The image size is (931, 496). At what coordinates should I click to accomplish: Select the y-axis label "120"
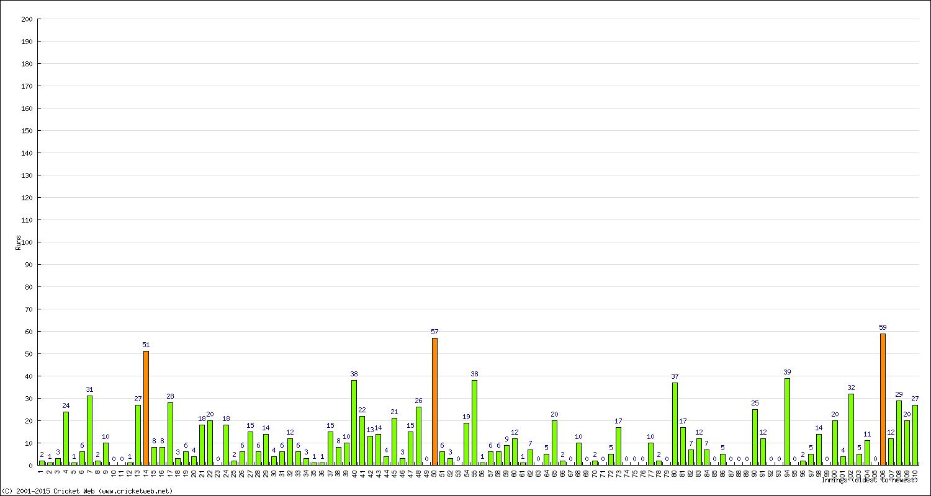[27, 198]
